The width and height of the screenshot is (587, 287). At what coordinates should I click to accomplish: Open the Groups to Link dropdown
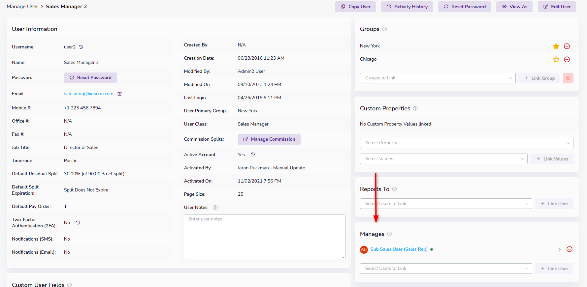[438, 78]
